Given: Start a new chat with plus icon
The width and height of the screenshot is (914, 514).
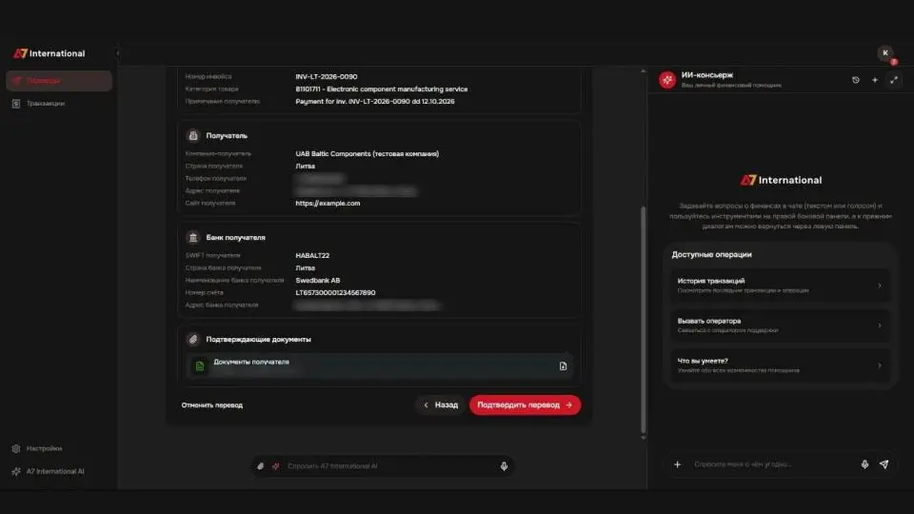Looking at the screenshot, I should point(875,80).
